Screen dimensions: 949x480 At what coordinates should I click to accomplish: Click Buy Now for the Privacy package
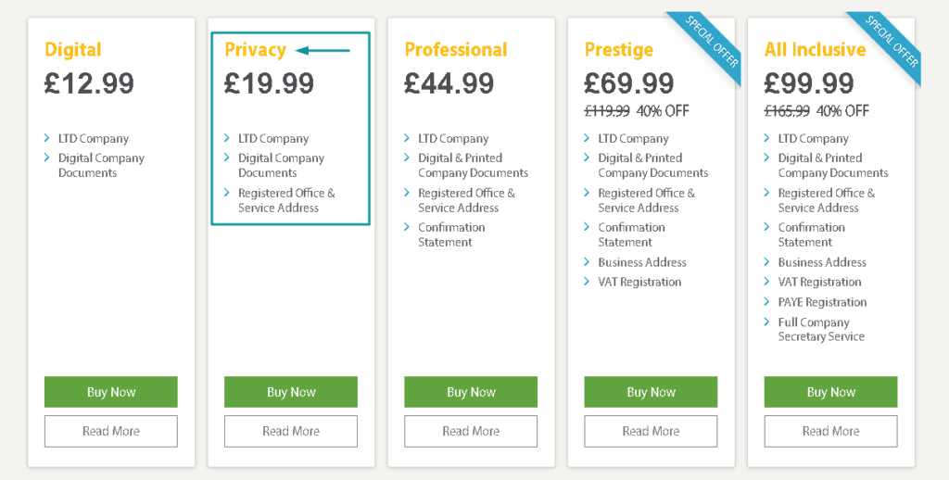tap(291, 392)
